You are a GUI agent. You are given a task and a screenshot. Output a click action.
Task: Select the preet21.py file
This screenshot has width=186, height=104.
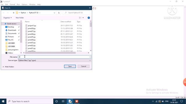(32, 48)
